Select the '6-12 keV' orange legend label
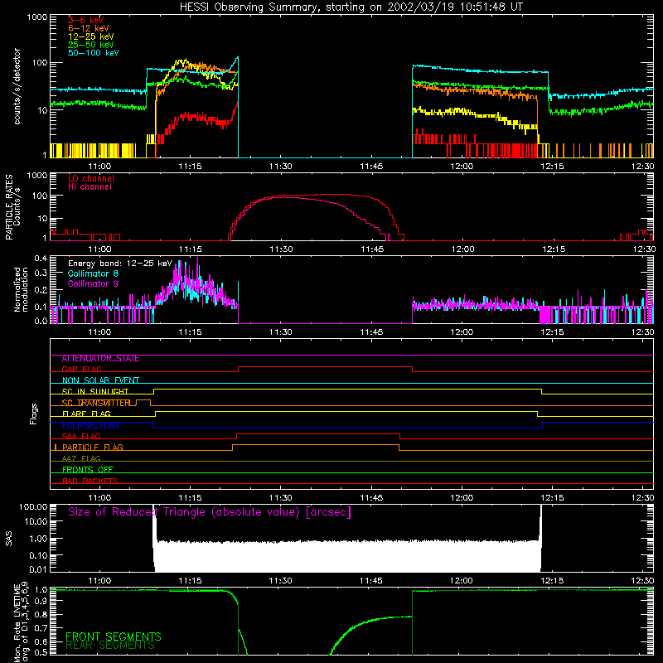Viewport: 663px width, 663px height. tap(89, 28)
